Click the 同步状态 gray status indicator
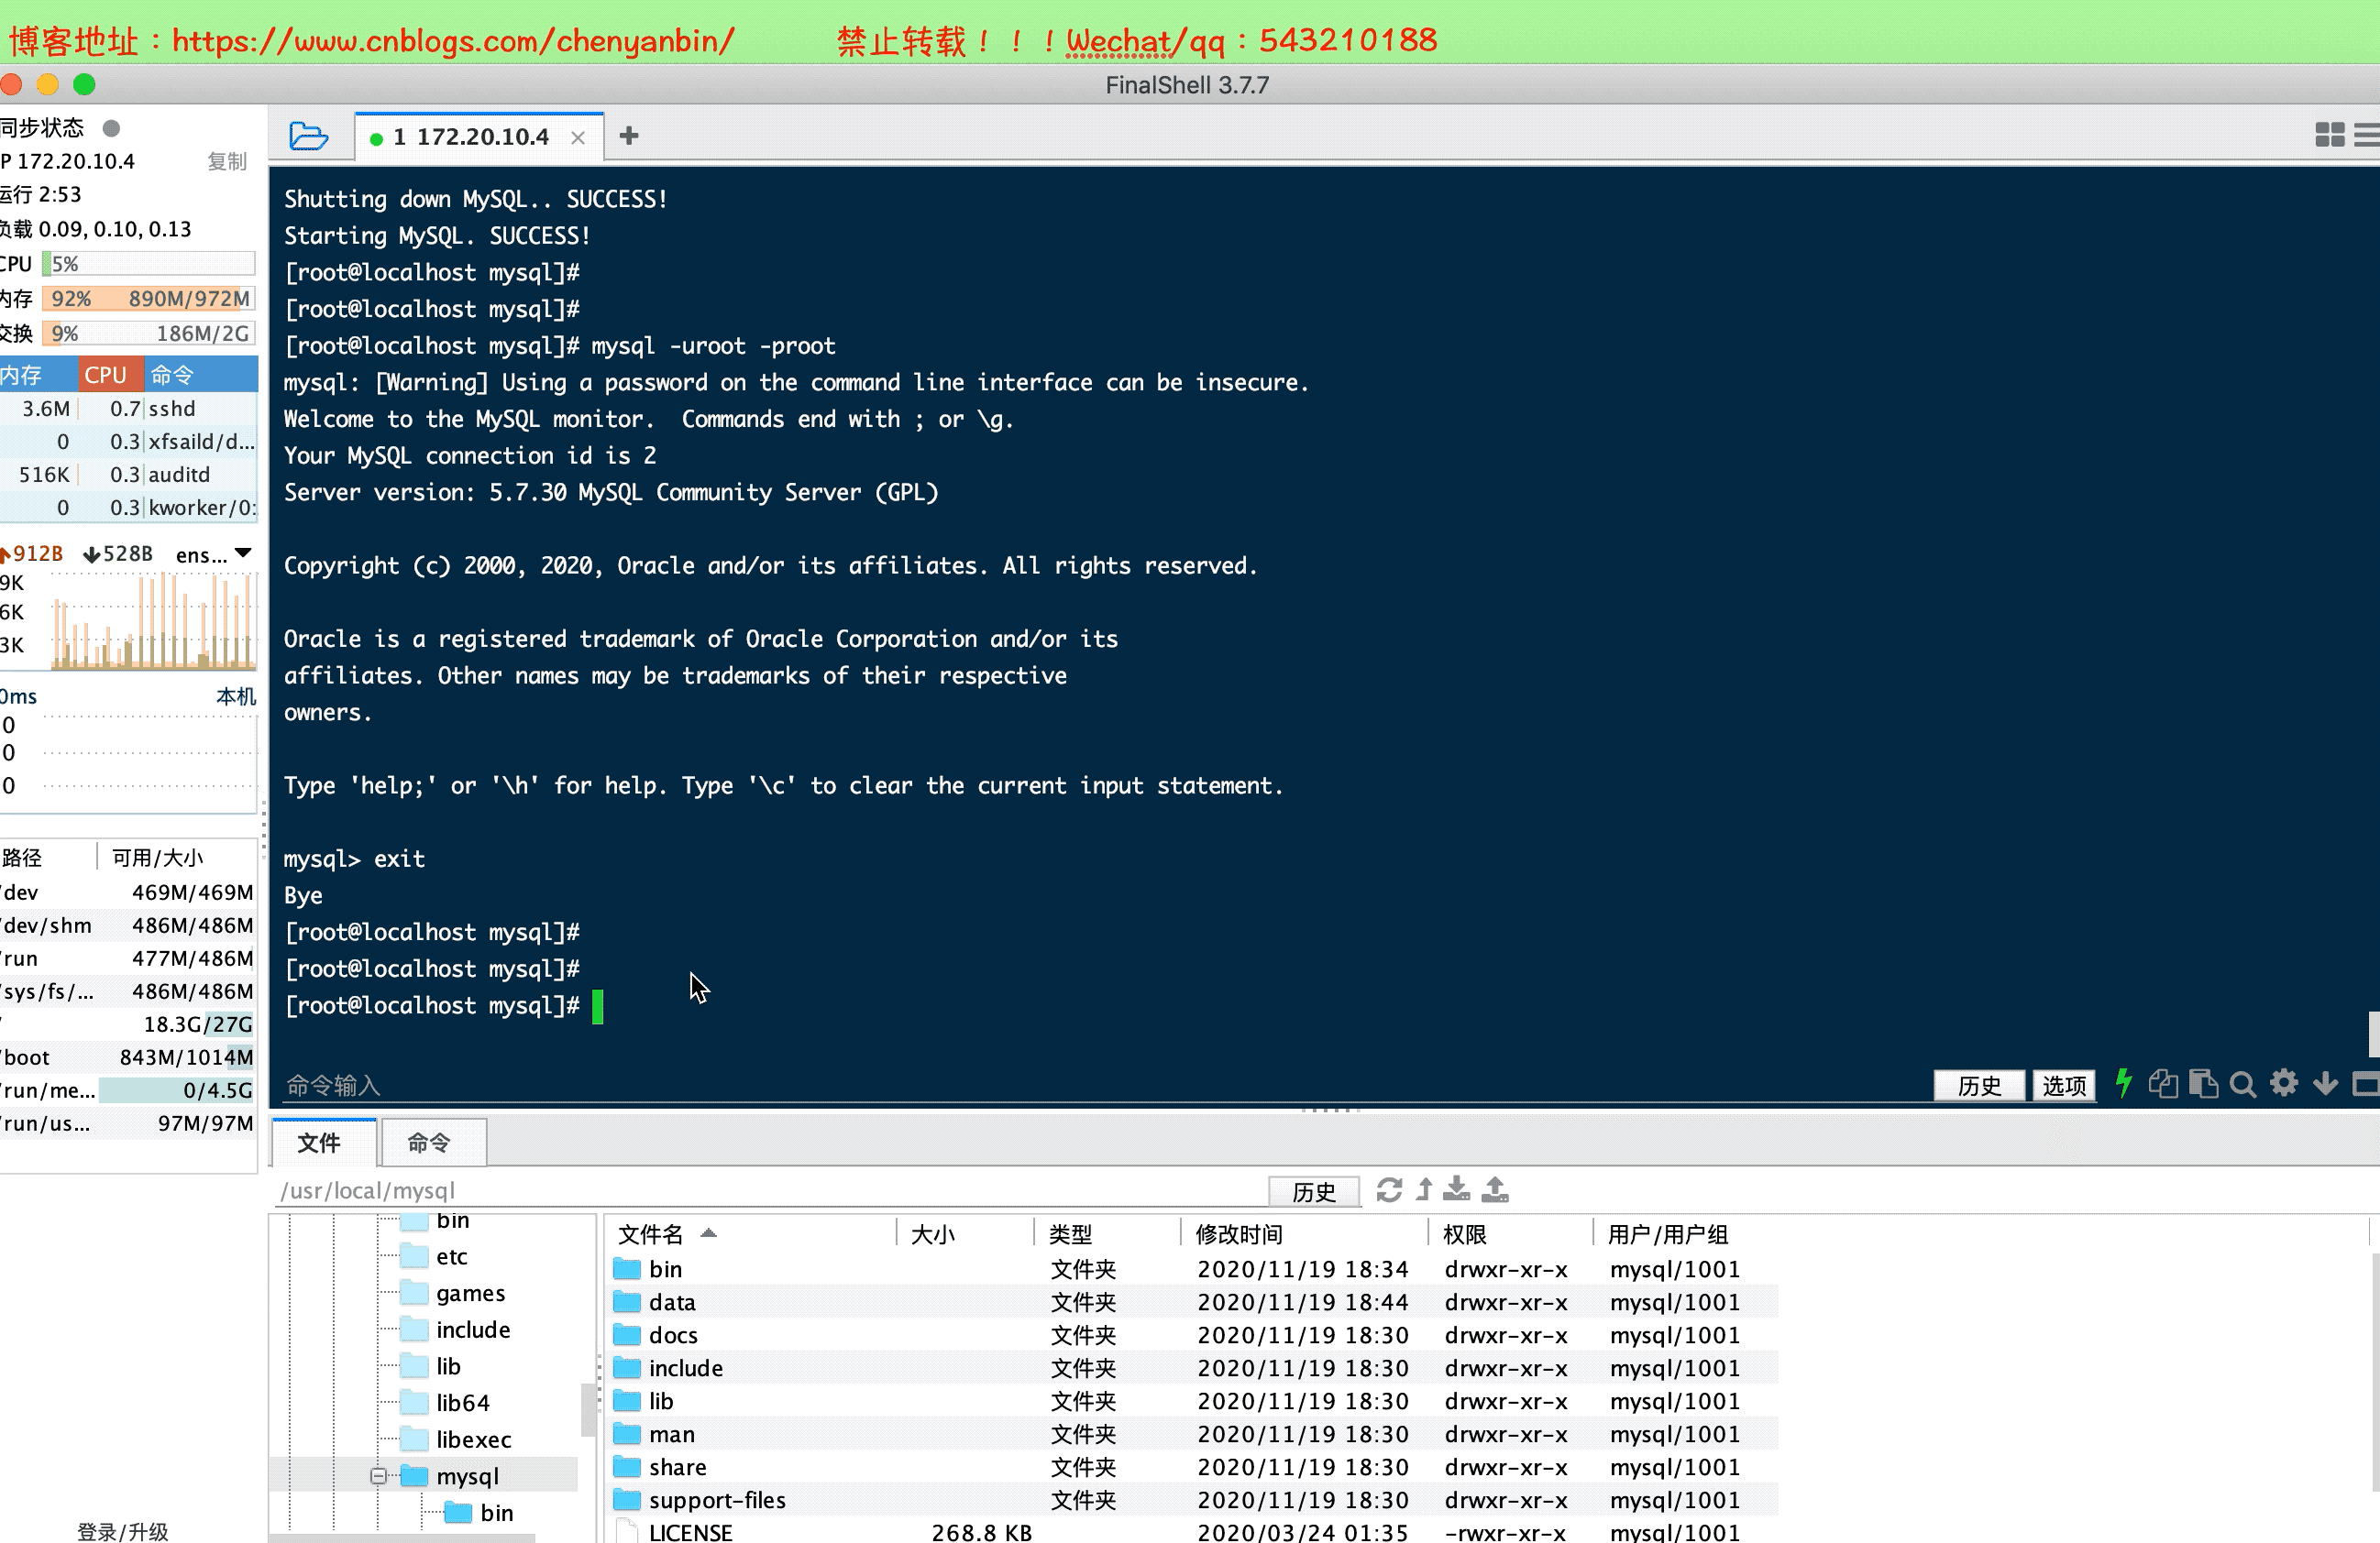 click(x=111, y=128)
